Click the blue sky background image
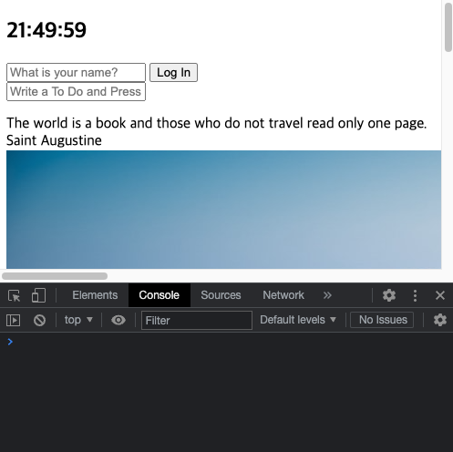 pyautogui.click(x=223, y=210)
